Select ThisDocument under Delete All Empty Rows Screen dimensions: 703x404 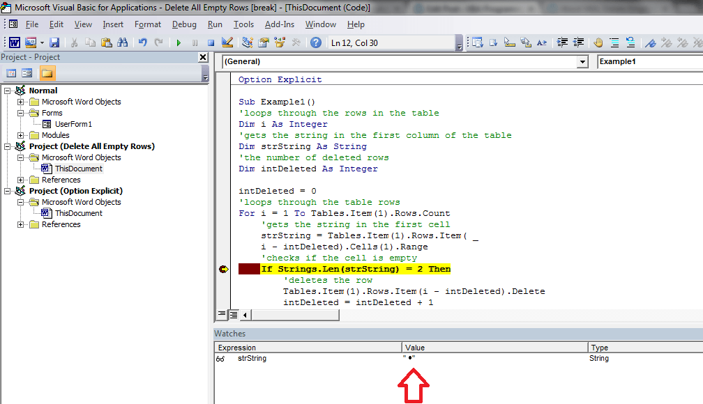pyautogui.click(x=78, y=169)
